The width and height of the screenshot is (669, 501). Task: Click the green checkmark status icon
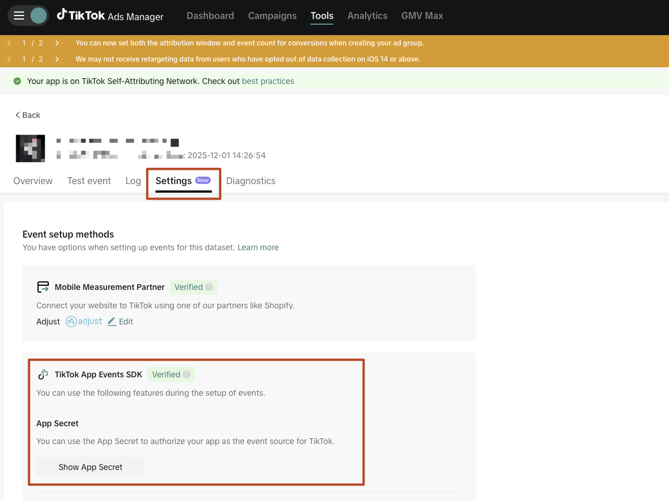point(17,81)
